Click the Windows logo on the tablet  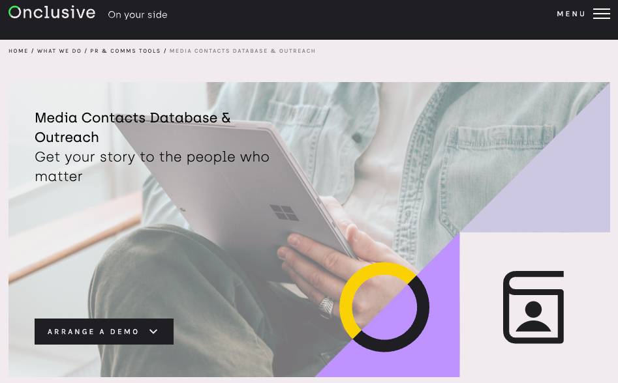point(284,212)
